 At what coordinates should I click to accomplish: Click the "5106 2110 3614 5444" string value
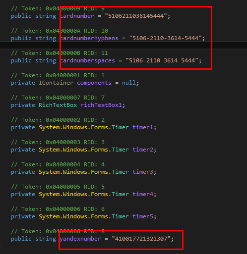(x=162, y=60)
